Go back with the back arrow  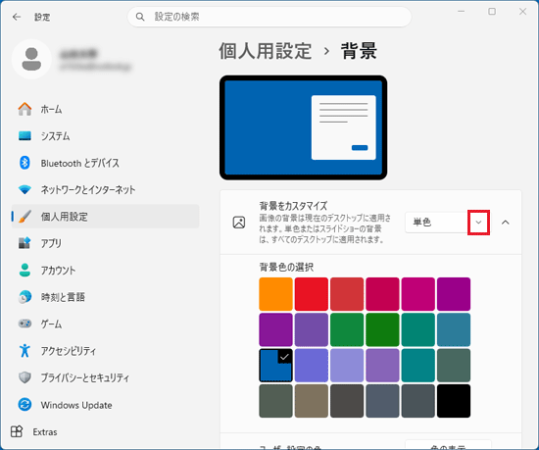[17, 17]
